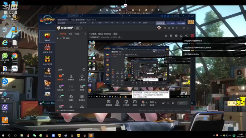Select the 全屏 1 source row
This screenshot has width=246, height=138.
tap(71, 38)
